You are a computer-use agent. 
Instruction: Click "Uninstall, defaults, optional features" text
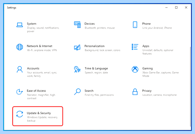tap(158, 52)
